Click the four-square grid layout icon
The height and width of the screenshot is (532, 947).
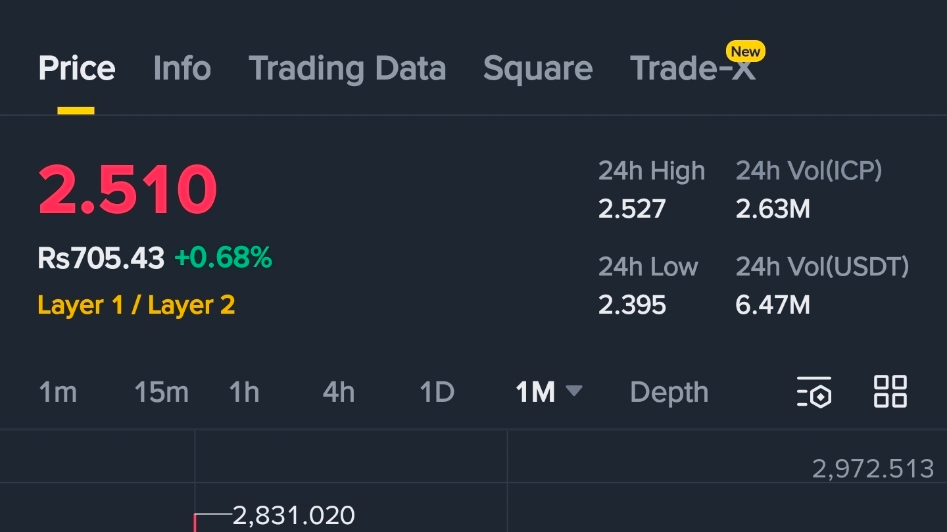pos(890,392)
